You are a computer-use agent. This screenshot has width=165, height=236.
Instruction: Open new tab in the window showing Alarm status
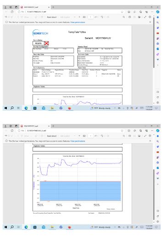pos(53,7)
